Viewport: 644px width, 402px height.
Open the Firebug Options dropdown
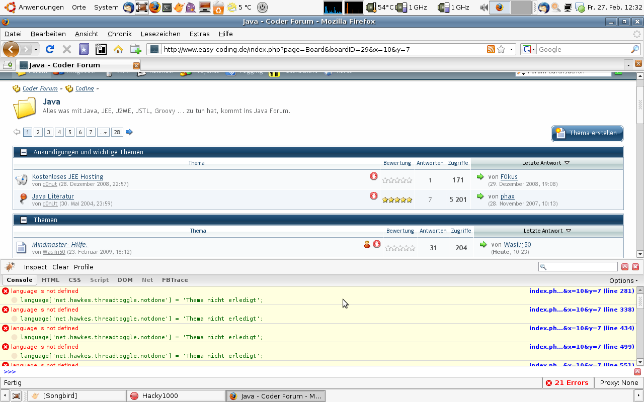pyautogui.click(x=623, y=280)
